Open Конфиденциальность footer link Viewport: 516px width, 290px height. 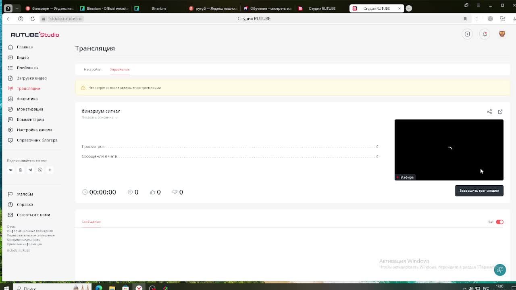(x=23, y=240)
